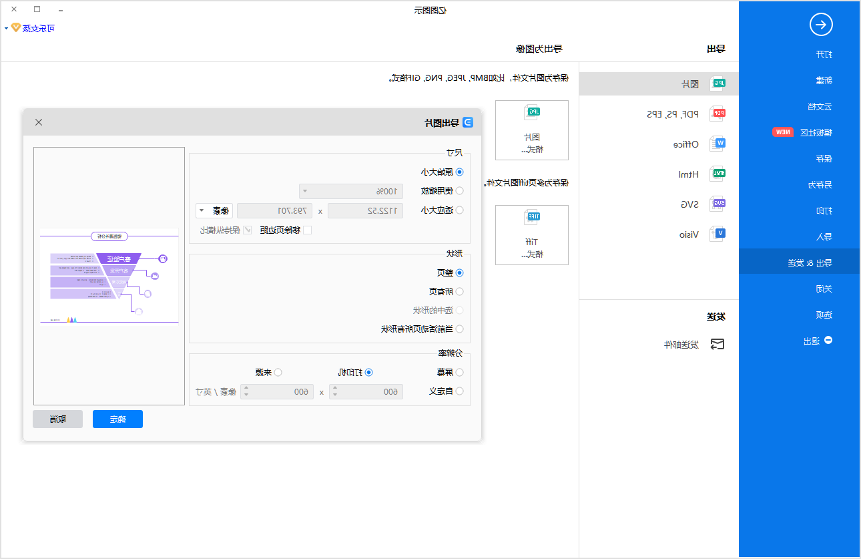Open the 100% zoom scale dropdown

click(351, 191)
